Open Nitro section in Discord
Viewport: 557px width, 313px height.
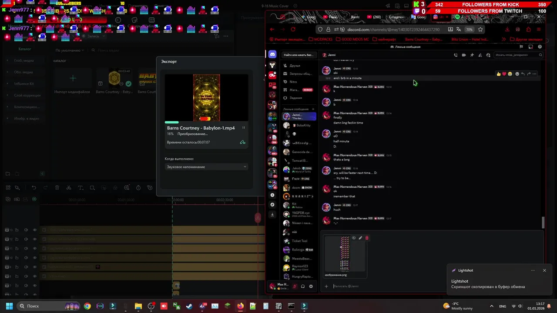point(298,82)
